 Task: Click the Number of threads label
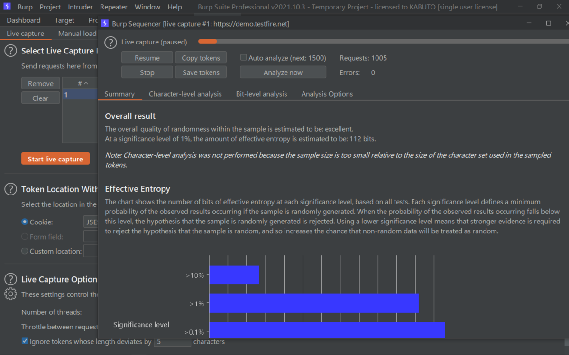(x=52, y=312)
